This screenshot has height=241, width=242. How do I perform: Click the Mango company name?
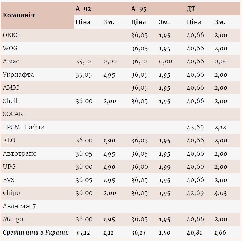point(13,219)
